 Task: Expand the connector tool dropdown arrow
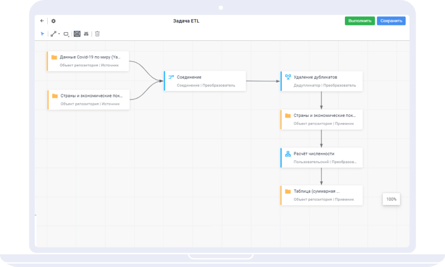coord(59,34)
